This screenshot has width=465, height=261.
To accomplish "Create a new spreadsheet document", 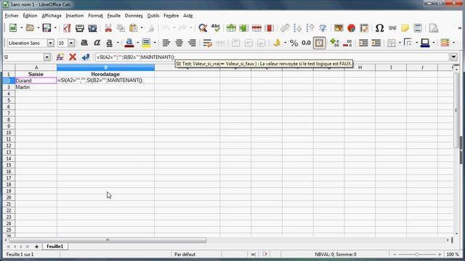I will click(13, 28).
